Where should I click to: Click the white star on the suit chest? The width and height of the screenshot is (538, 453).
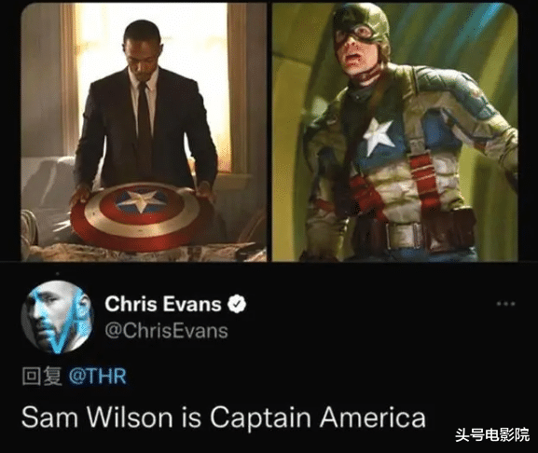[378, 136]
